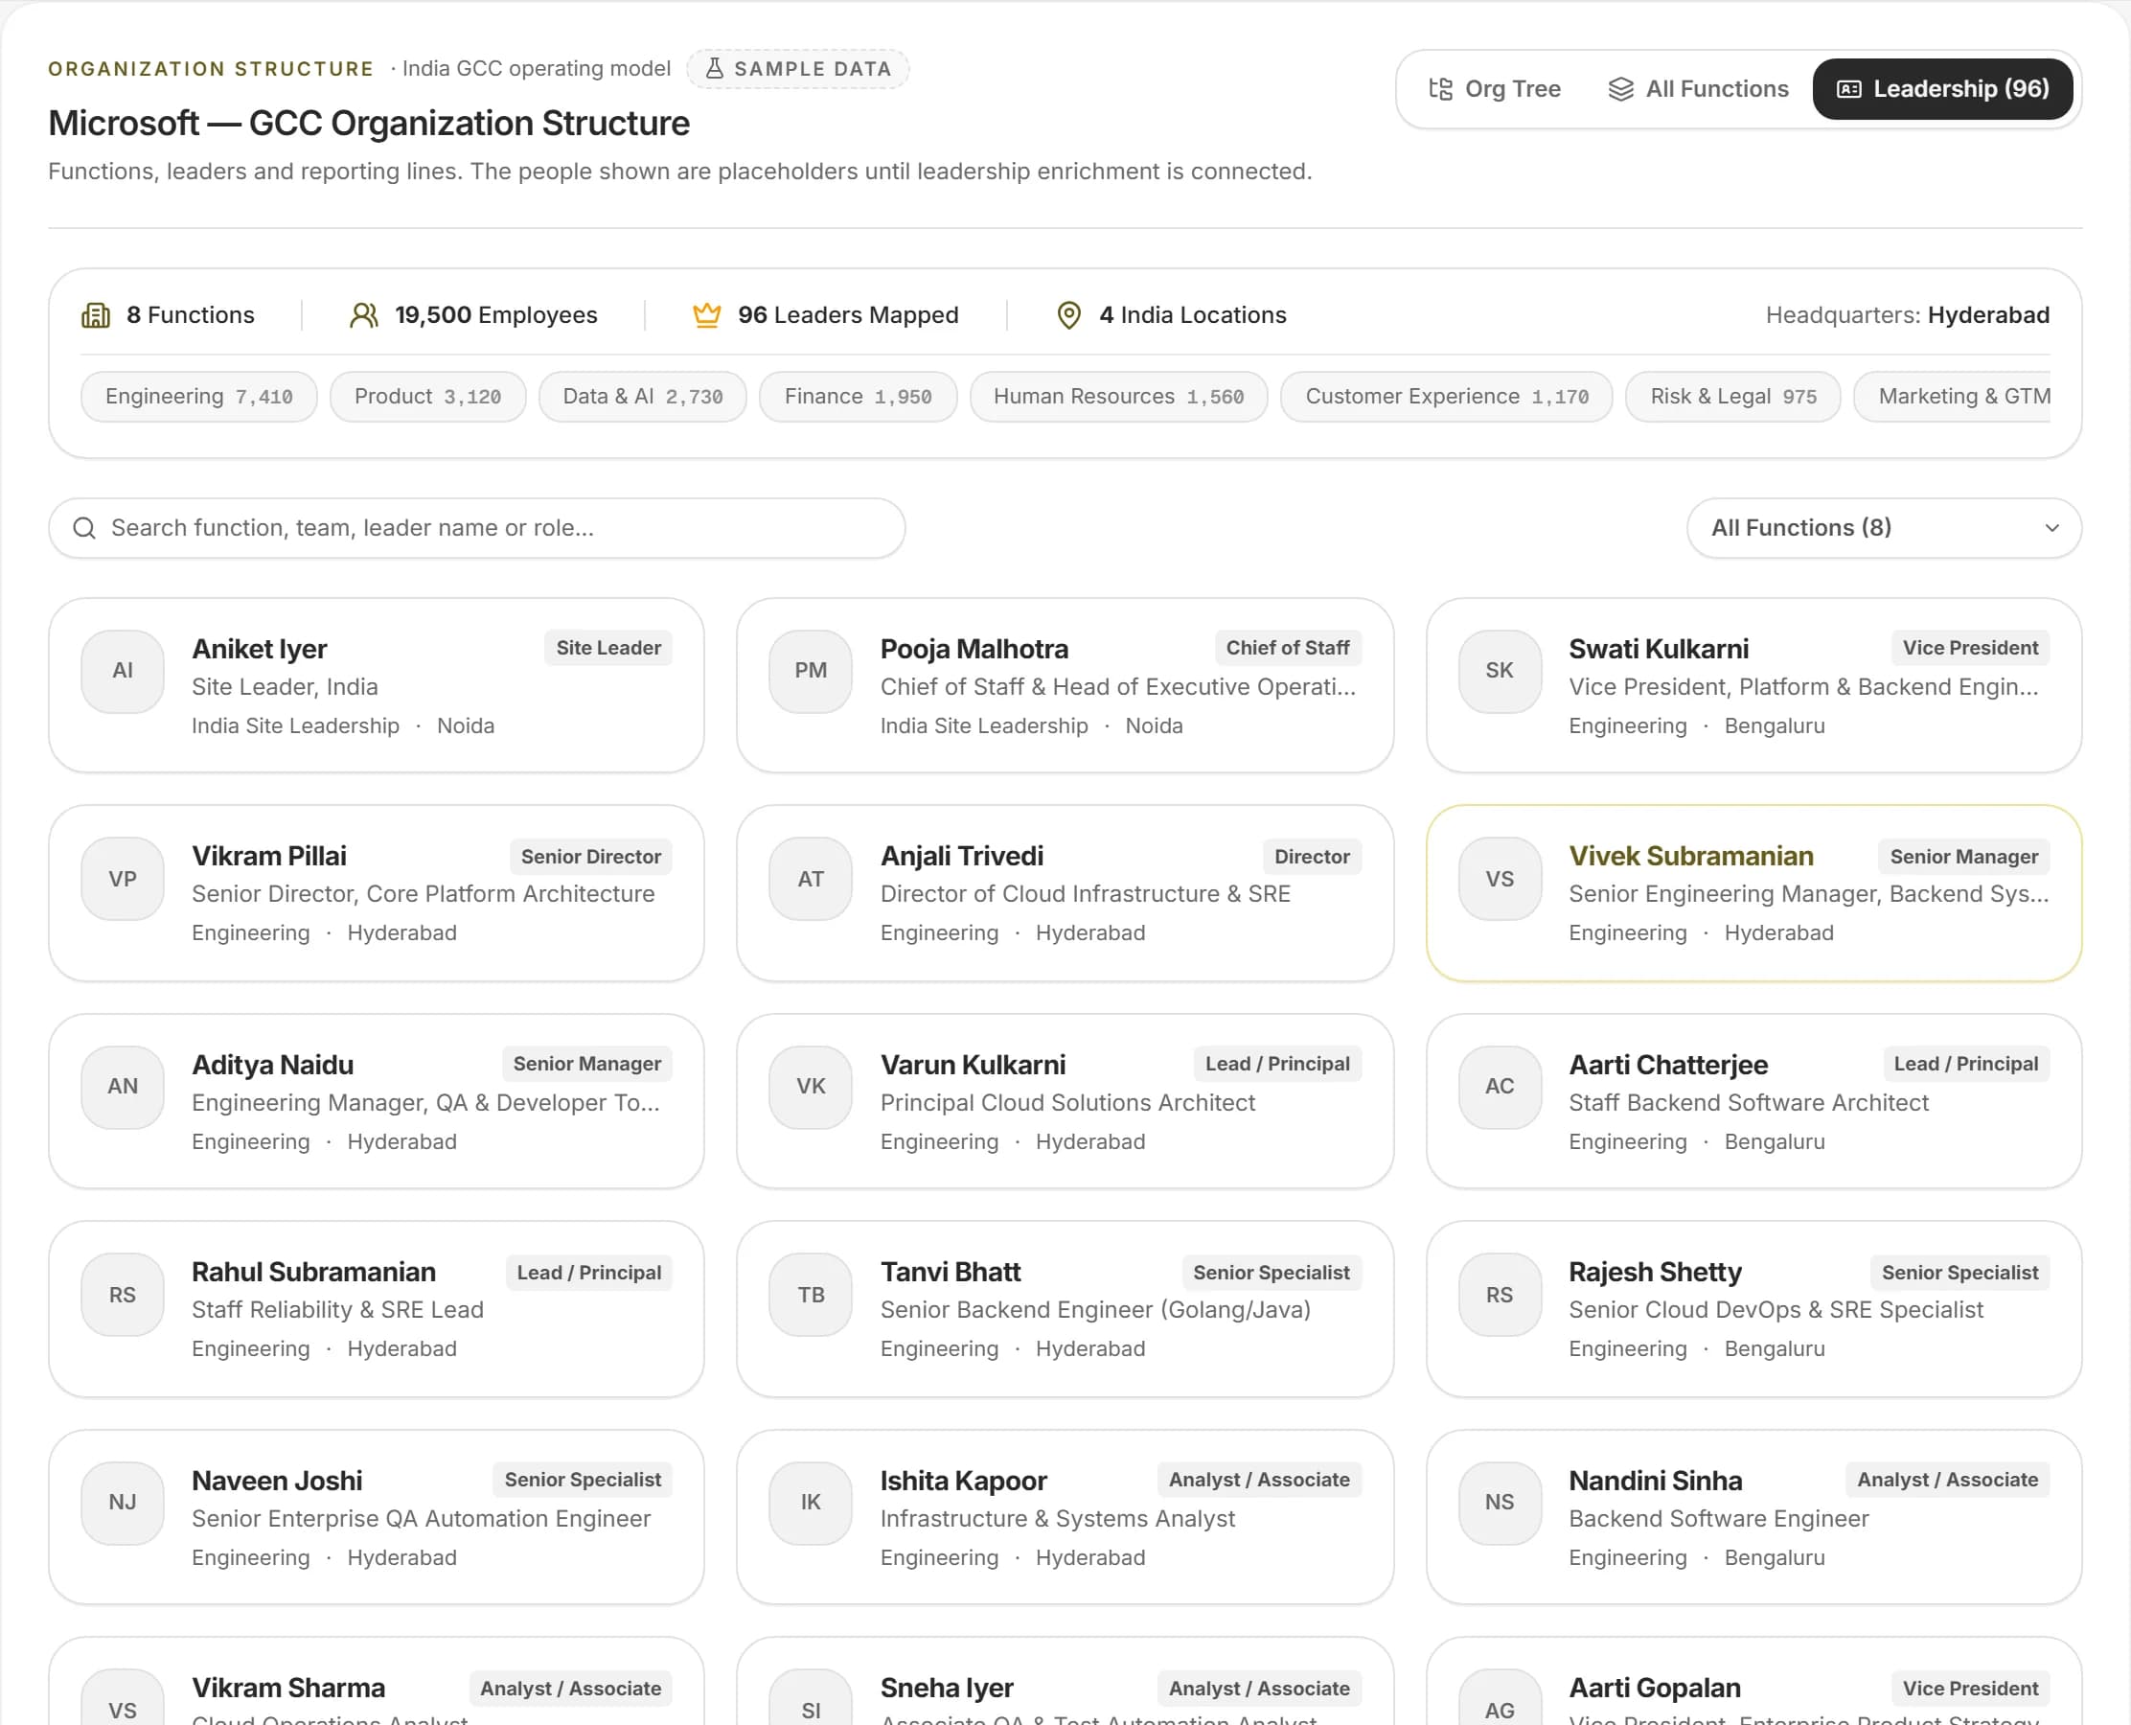Screen dimensions: 2131x1725
Task: Click Rajesh Shetty's Senior Specialist badge
Action: [1959, 1273]
